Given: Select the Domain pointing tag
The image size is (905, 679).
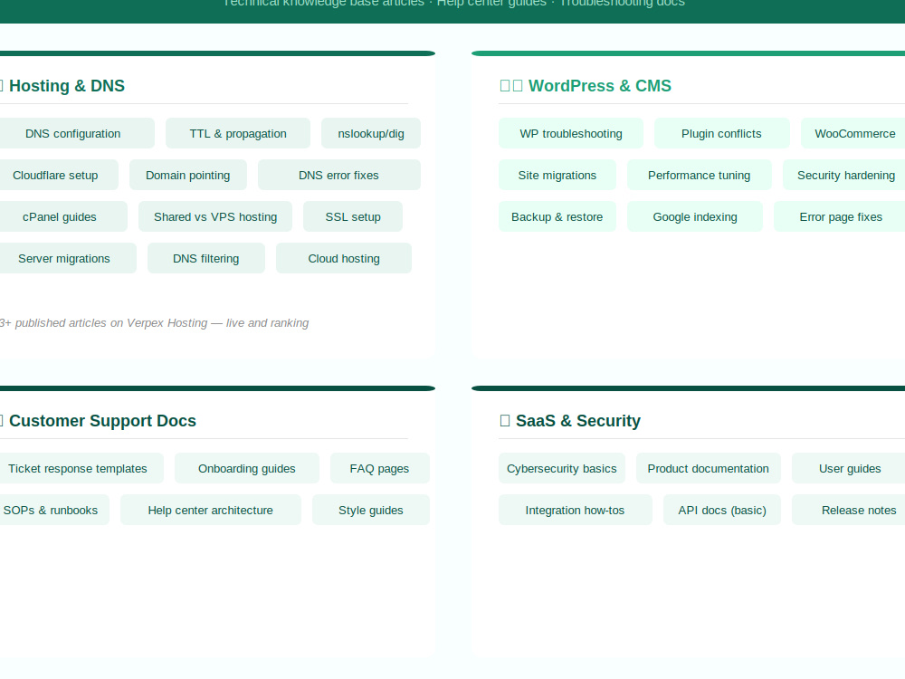Looking at the screenshot, I should tap(187, 175).
